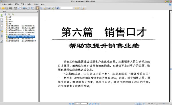This screenshot has width=172, height=105.
Task: Select bookmark 第一篇 in the tree
Action: coord(21,26)
